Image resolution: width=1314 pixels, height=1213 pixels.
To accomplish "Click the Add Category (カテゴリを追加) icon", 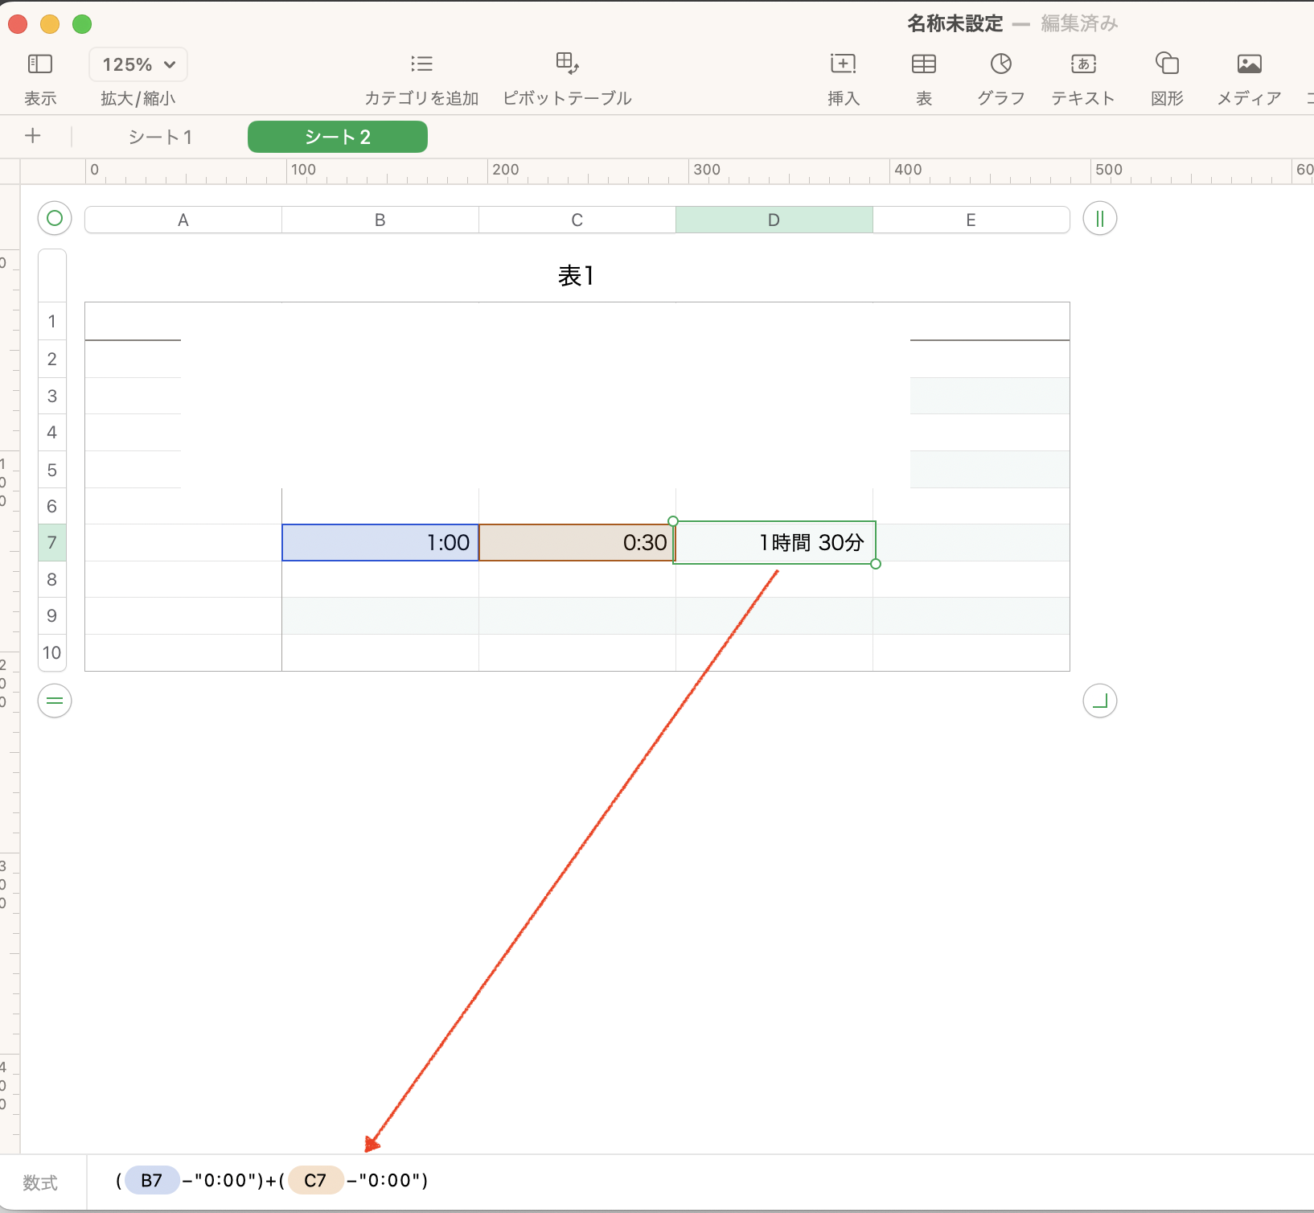I will pos(421,64).
